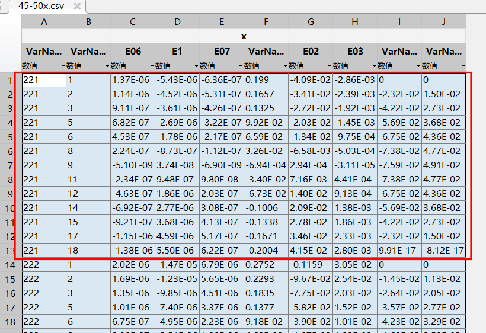Click the merged x header cell

point(244,36)
